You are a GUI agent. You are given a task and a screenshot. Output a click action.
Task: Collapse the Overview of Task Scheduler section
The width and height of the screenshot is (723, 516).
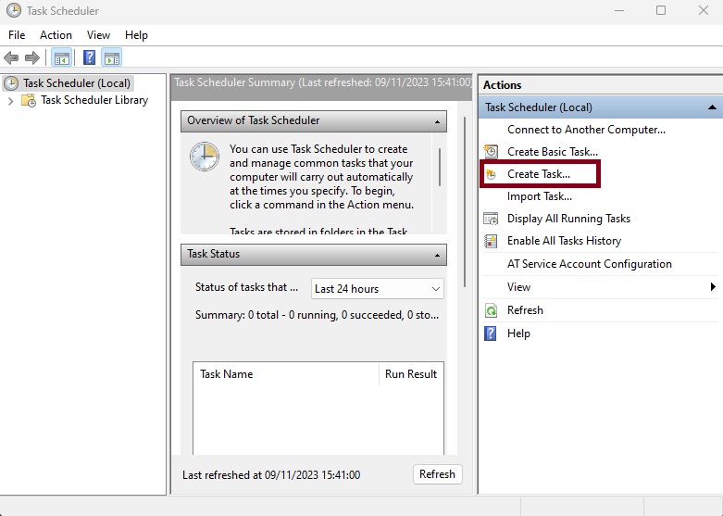click(437, 122)
